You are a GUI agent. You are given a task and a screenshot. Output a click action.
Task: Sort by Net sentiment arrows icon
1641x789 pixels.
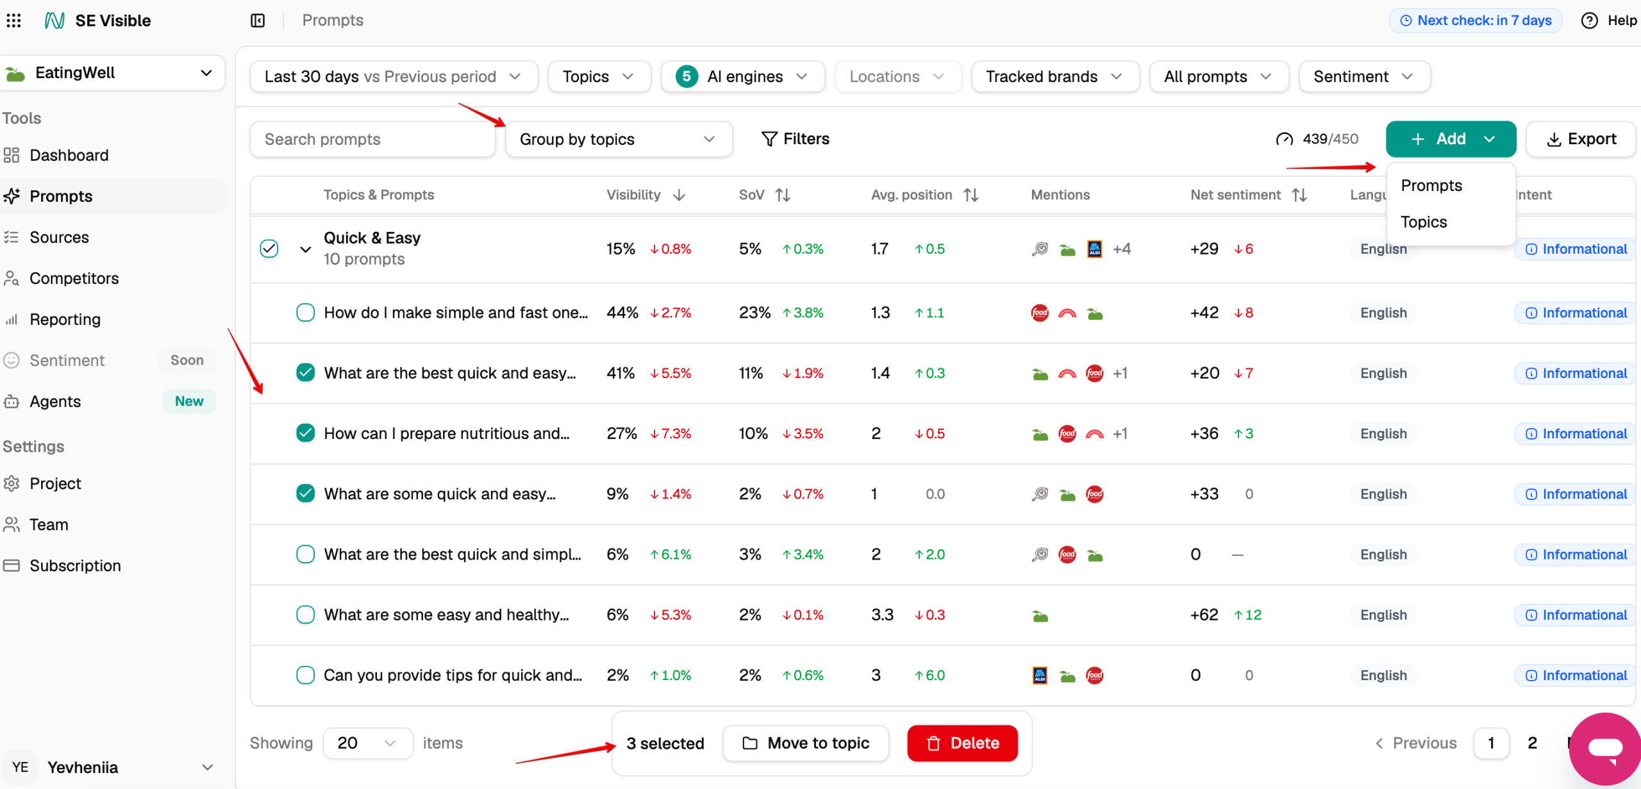pyautogui.click(x=1299, y=195)
